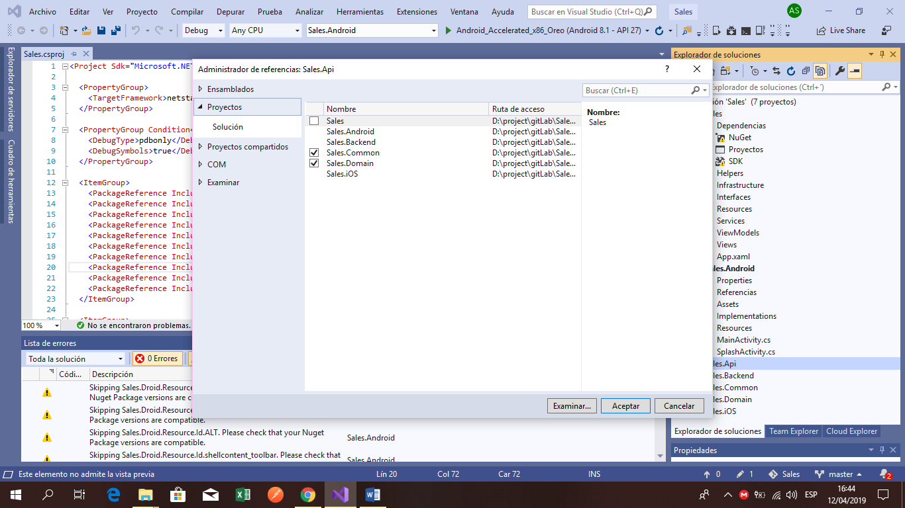The height and width of the screenshot is (508, 905).
Task: Open the Android SDK Manager icon
Action: (731, 30)
